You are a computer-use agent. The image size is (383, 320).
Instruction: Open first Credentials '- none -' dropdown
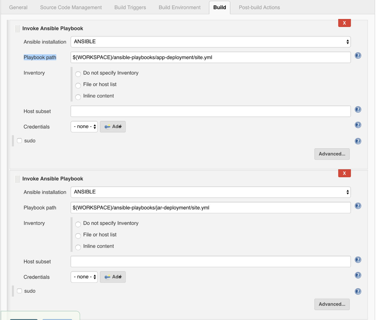tap(84, 127)
